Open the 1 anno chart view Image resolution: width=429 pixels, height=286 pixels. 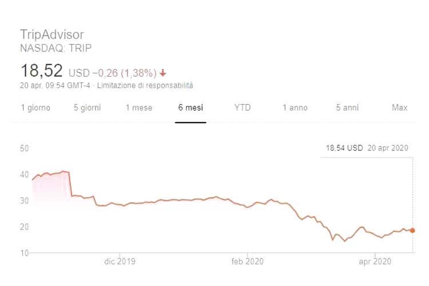tap(295, 108)
